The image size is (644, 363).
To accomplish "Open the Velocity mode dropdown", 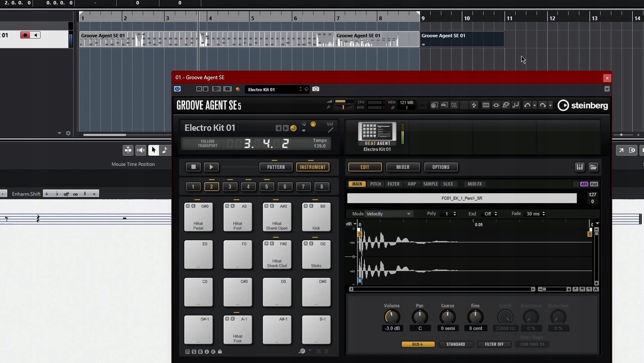I will tap(388, 214).
